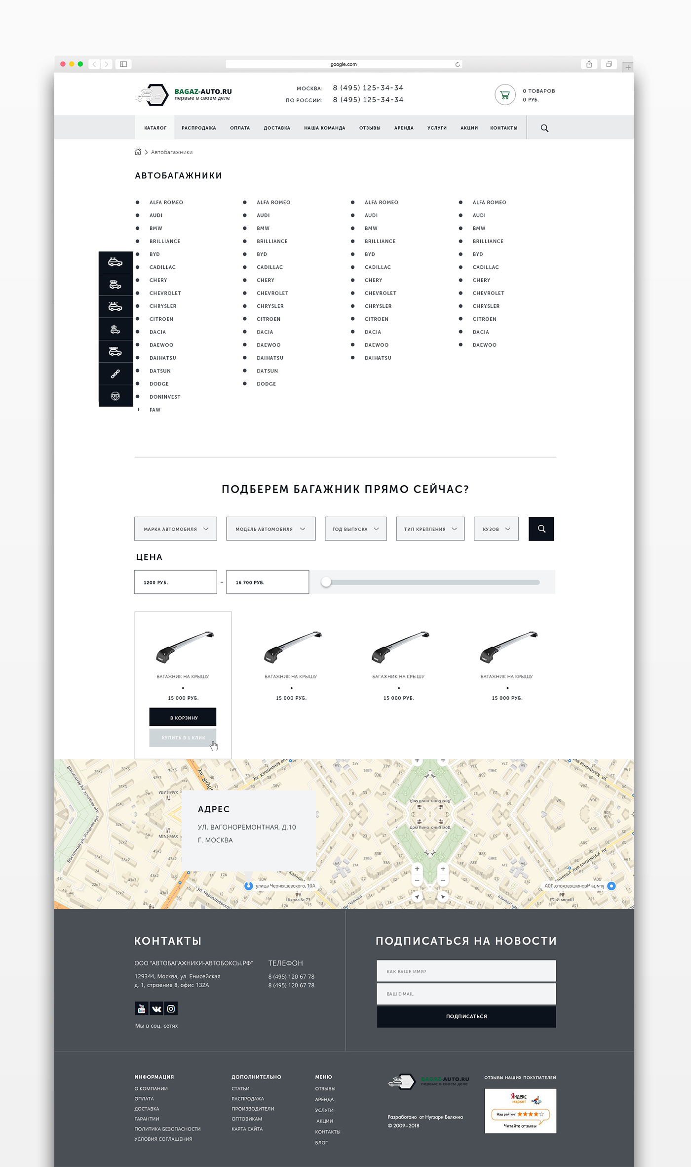Open the YouTube social icon
Viewport: 691px width, 1167px height.
click(142, 1008)
